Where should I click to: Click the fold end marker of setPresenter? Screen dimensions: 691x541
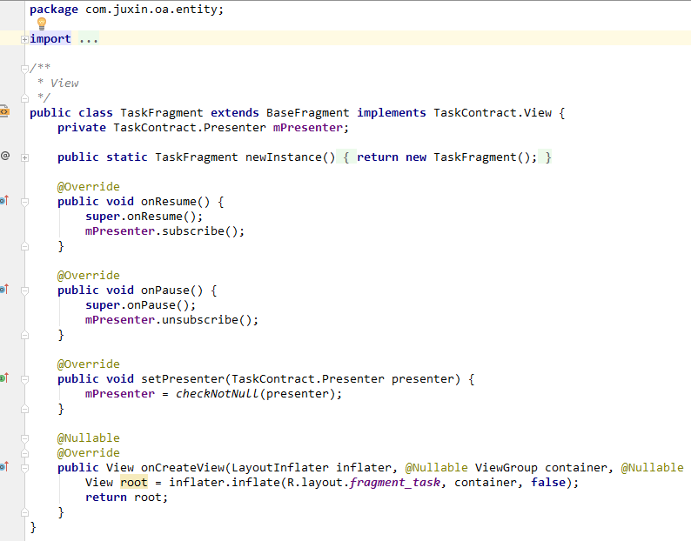point(24,410)
